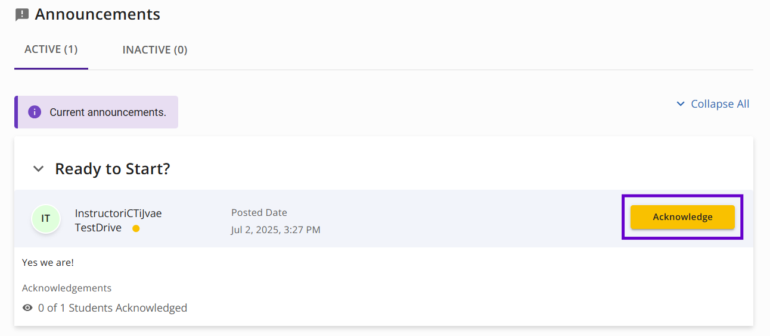Collapse the Ready to Start? announcement chevron
Image resolution: width=770 pixels, height=336 pixels.
coord(38,169)
